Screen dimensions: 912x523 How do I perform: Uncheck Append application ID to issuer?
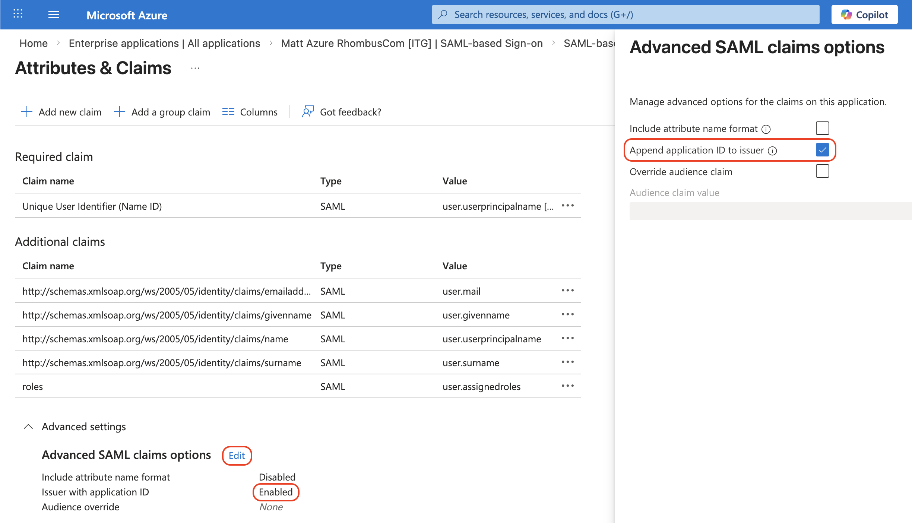click(822, 150)
